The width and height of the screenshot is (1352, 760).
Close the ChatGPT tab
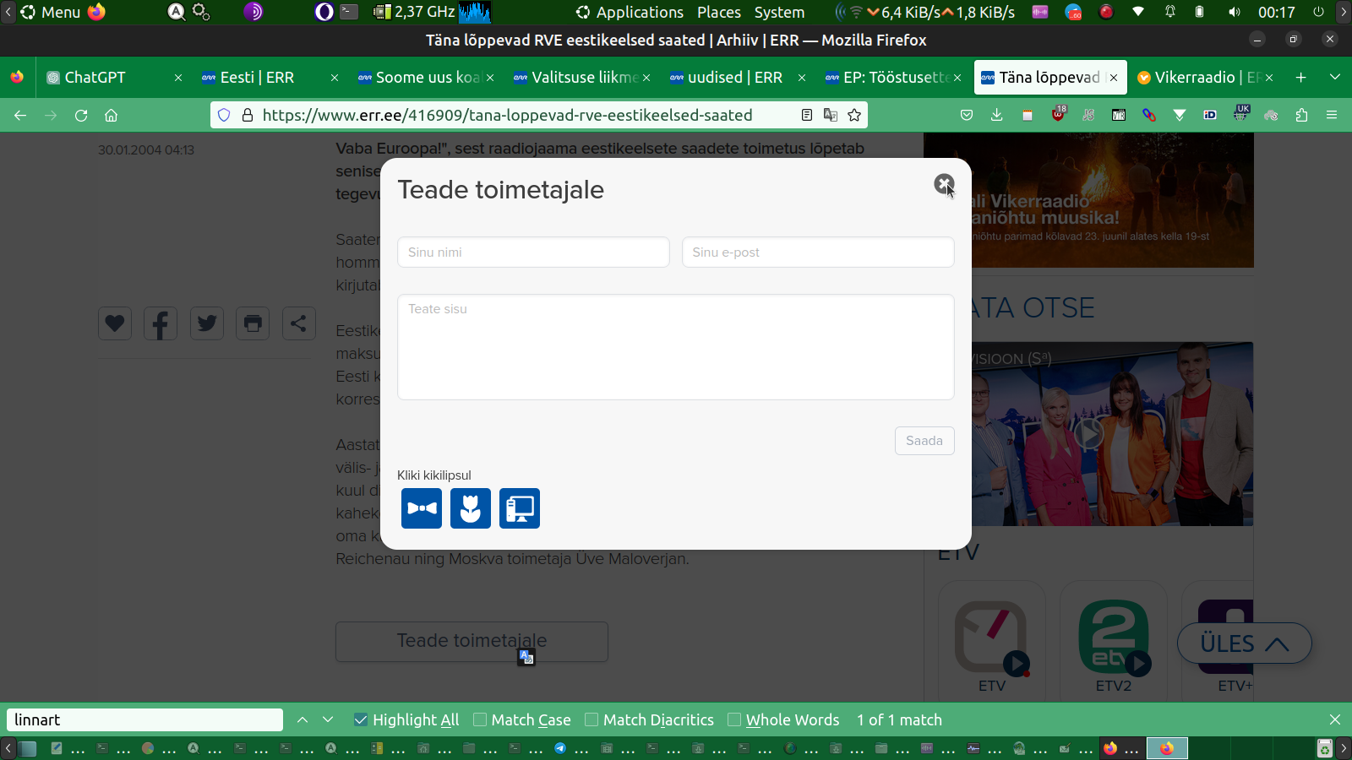pyautogui.click(x=178, y=78)
